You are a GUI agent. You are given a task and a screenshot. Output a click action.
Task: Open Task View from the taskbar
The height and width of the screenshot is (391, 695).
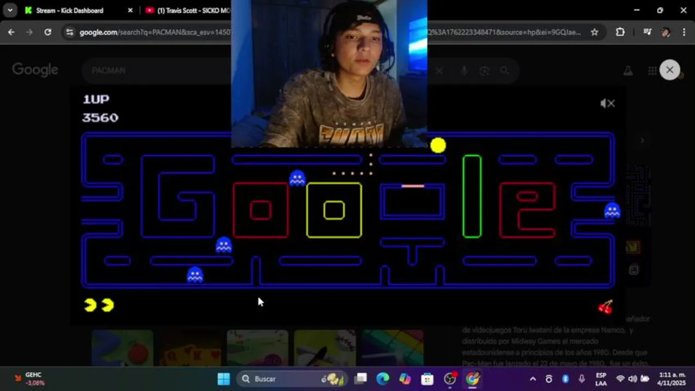coord(361,379)
